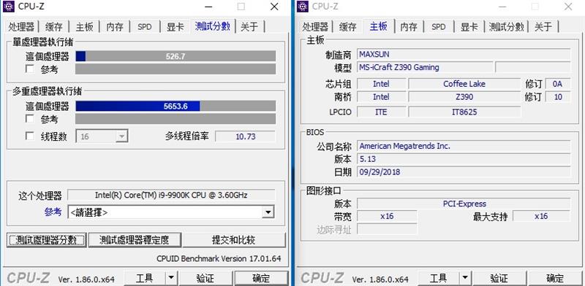Click chipset field Coffee Lake
The height and width of the screenshot is (286, 585).
(x=464, y=84)
